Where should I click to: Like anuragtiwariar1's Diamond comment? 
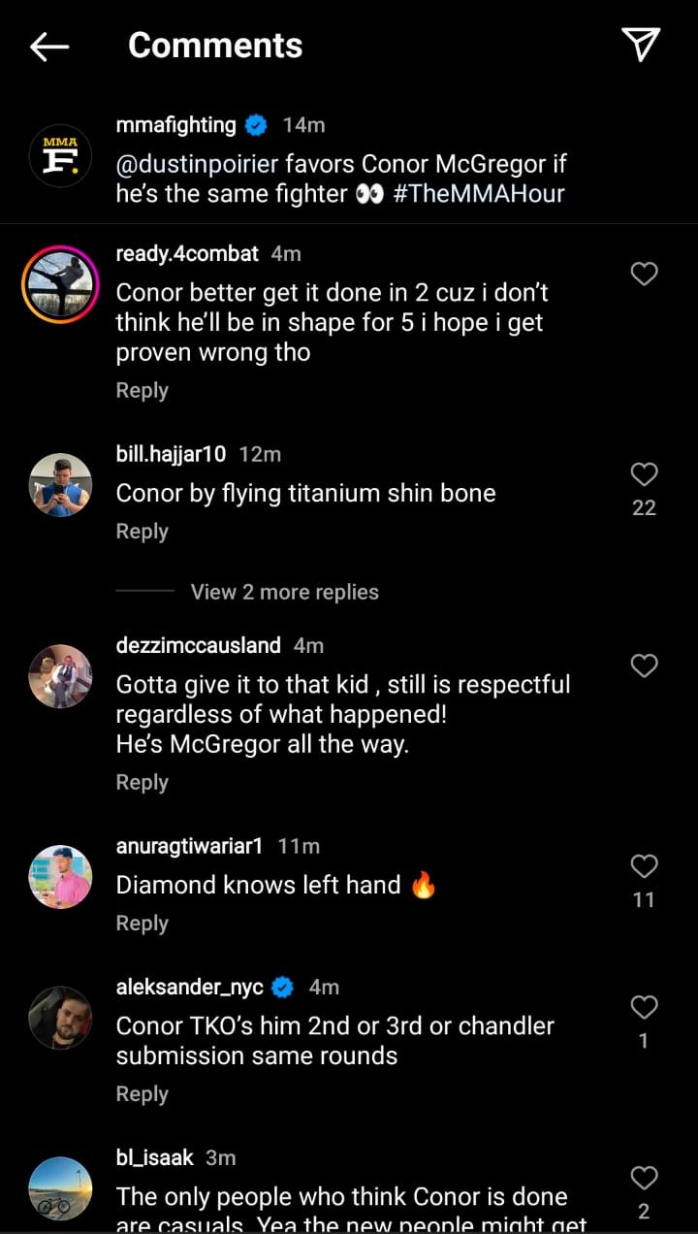[x=645, y=866]
